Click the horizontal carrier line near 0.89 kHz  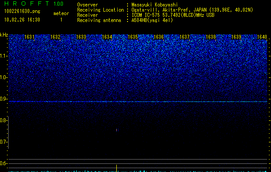(x=138, y=101)
